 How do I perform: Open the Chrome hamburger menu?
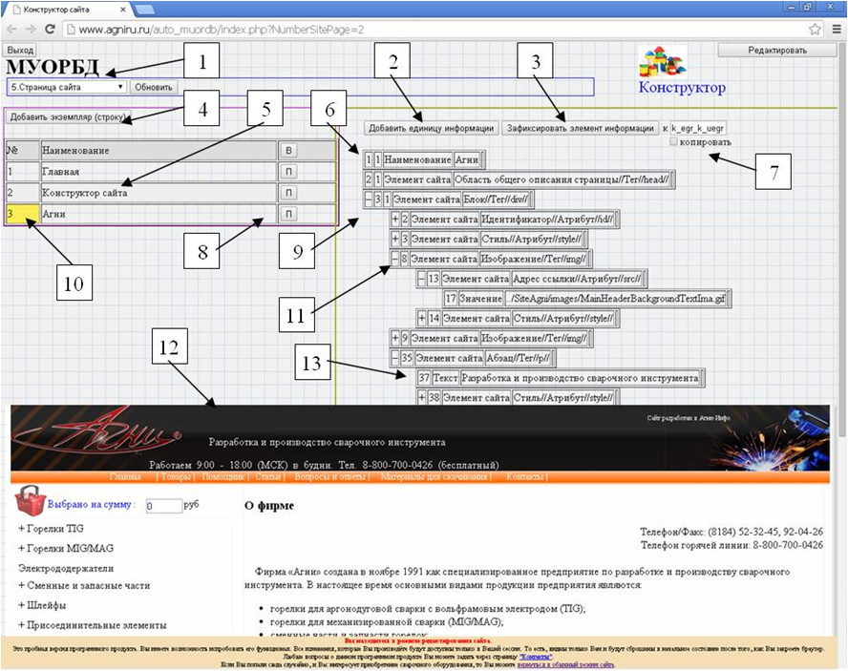(x=837, y=30)
